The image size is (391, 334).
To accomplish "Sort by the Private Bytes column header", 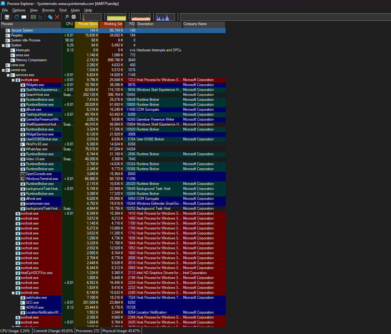I will [x=88, y=24].
